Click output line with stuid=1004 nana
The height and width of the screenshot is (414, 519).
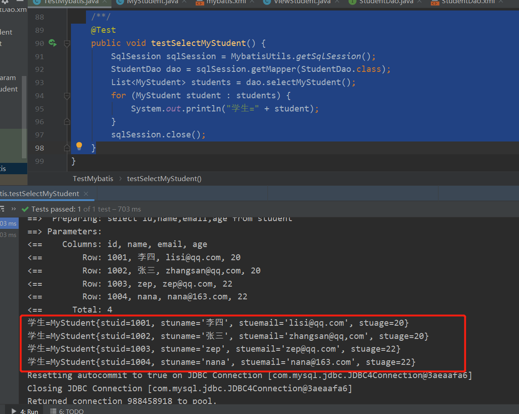[222, 362]
